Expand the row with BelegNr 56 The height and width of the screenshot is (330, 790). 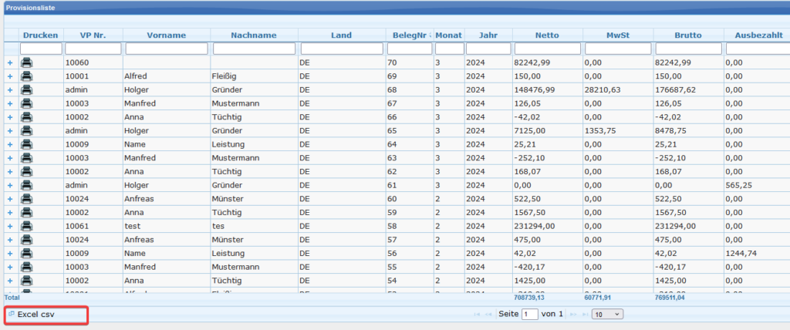pyautogui.click(x=10, y=253)
